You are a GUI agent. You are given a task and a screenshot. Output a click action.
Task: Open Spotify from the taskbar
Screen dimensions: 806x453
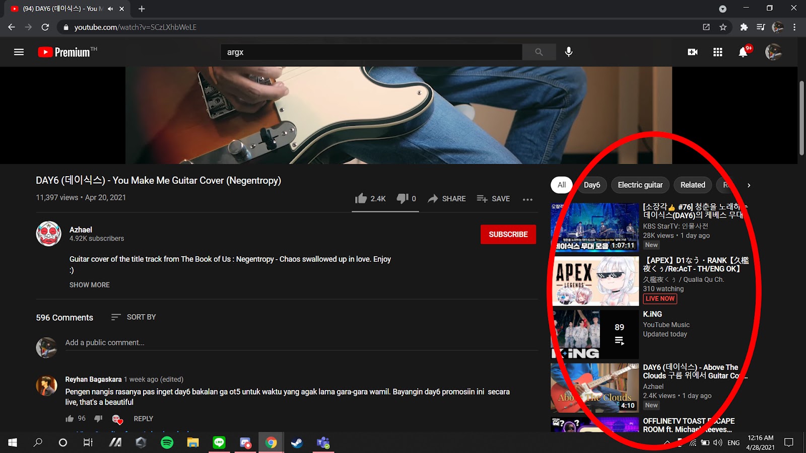(167, 442)
